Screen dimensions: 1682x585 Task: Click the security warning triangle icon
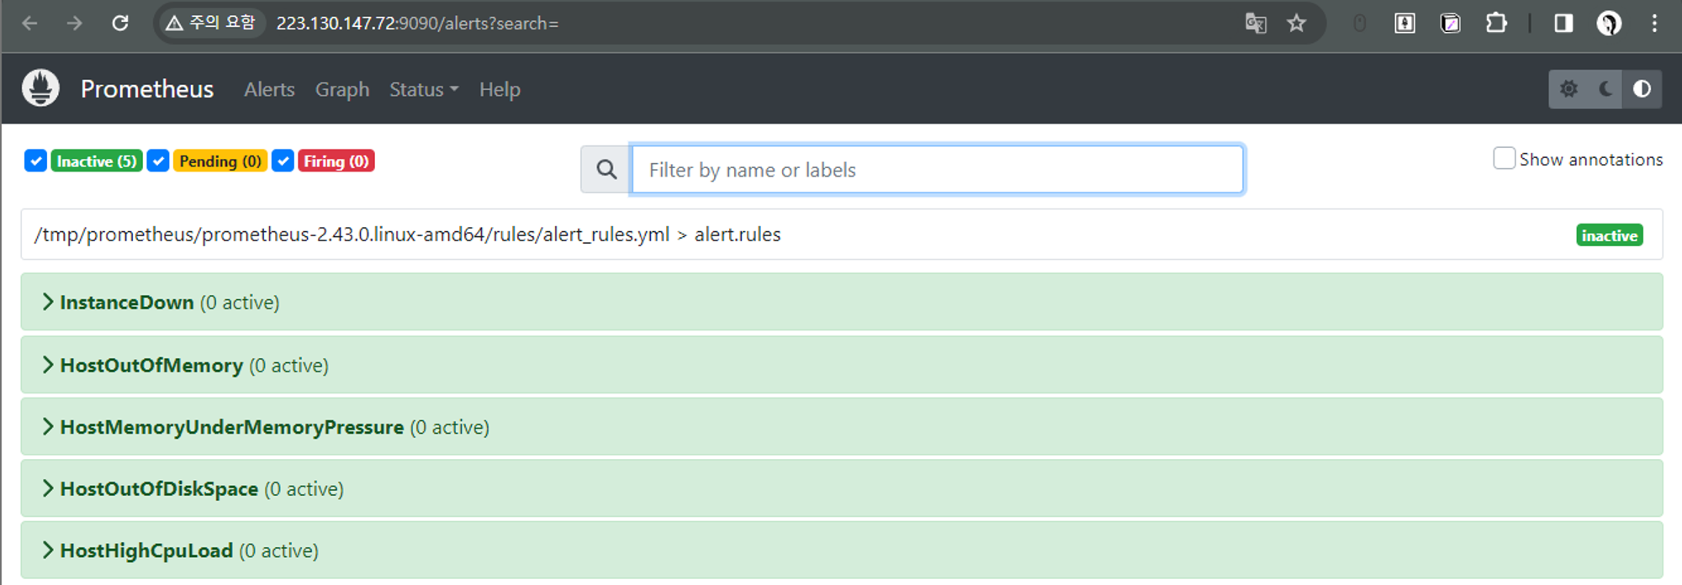coord(174,24)
